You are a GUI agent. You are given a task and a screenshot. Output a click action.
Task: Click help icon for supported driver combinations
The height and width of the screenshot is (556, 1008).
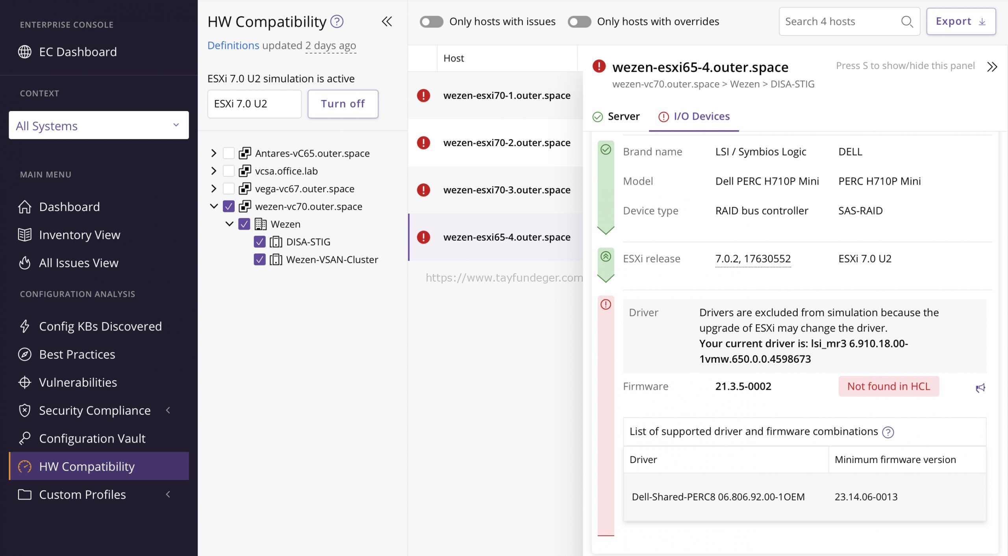888,432
